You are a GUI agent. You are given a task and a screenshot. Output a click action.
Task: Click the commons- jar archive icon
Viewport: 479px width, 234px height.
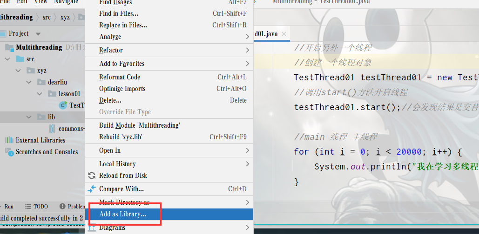52,129
